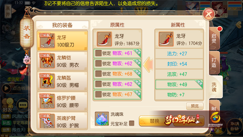Image resolution: width=243 pixels, height=137 pixels.
Task: Open the 洗魂 tab
Action: tap(215, 87)
